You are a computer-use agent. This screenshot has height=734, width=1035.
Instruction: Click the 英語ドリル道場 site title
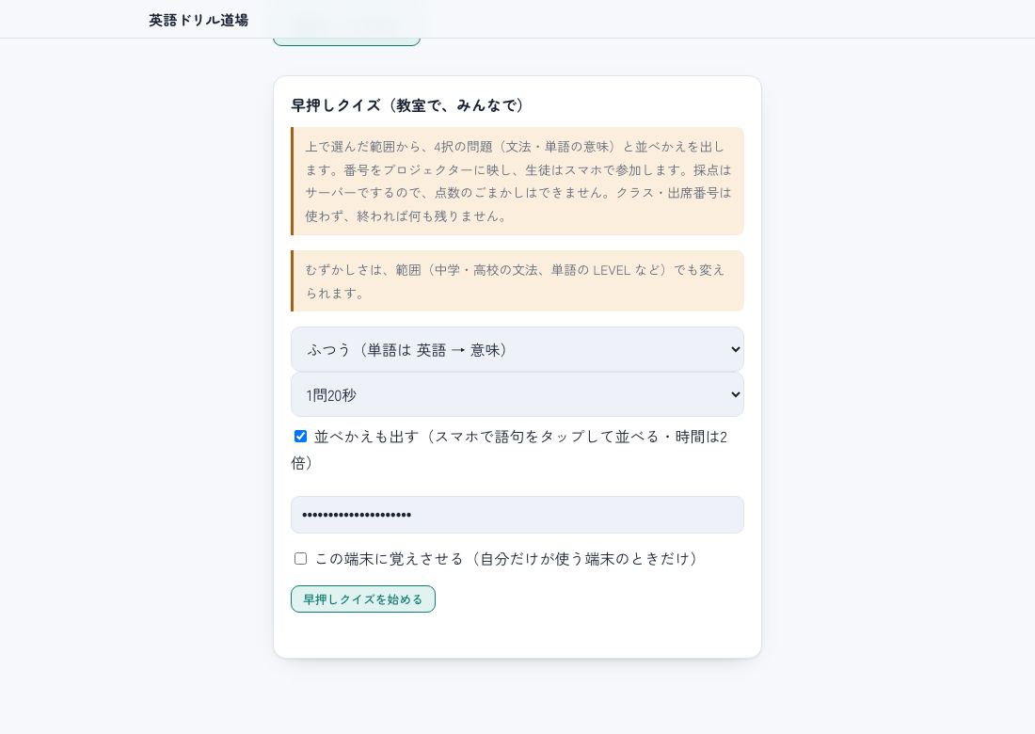pos(199,20)
